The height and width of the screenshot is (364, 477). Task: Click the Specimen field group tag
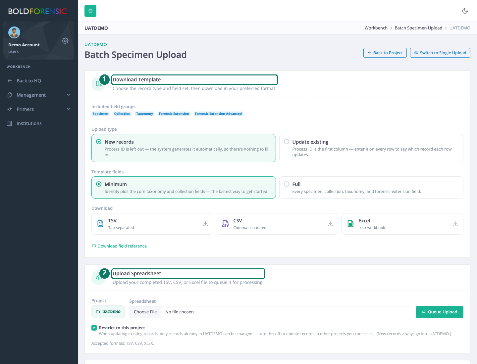(100, 114)
